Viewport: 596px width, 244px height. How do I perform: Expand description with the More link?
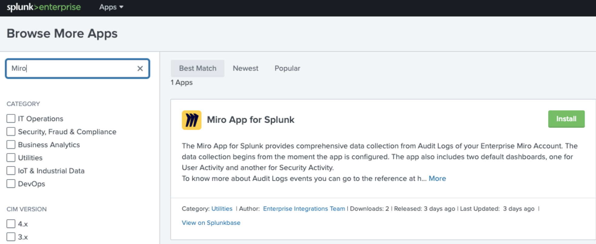[x=437, y=178]
